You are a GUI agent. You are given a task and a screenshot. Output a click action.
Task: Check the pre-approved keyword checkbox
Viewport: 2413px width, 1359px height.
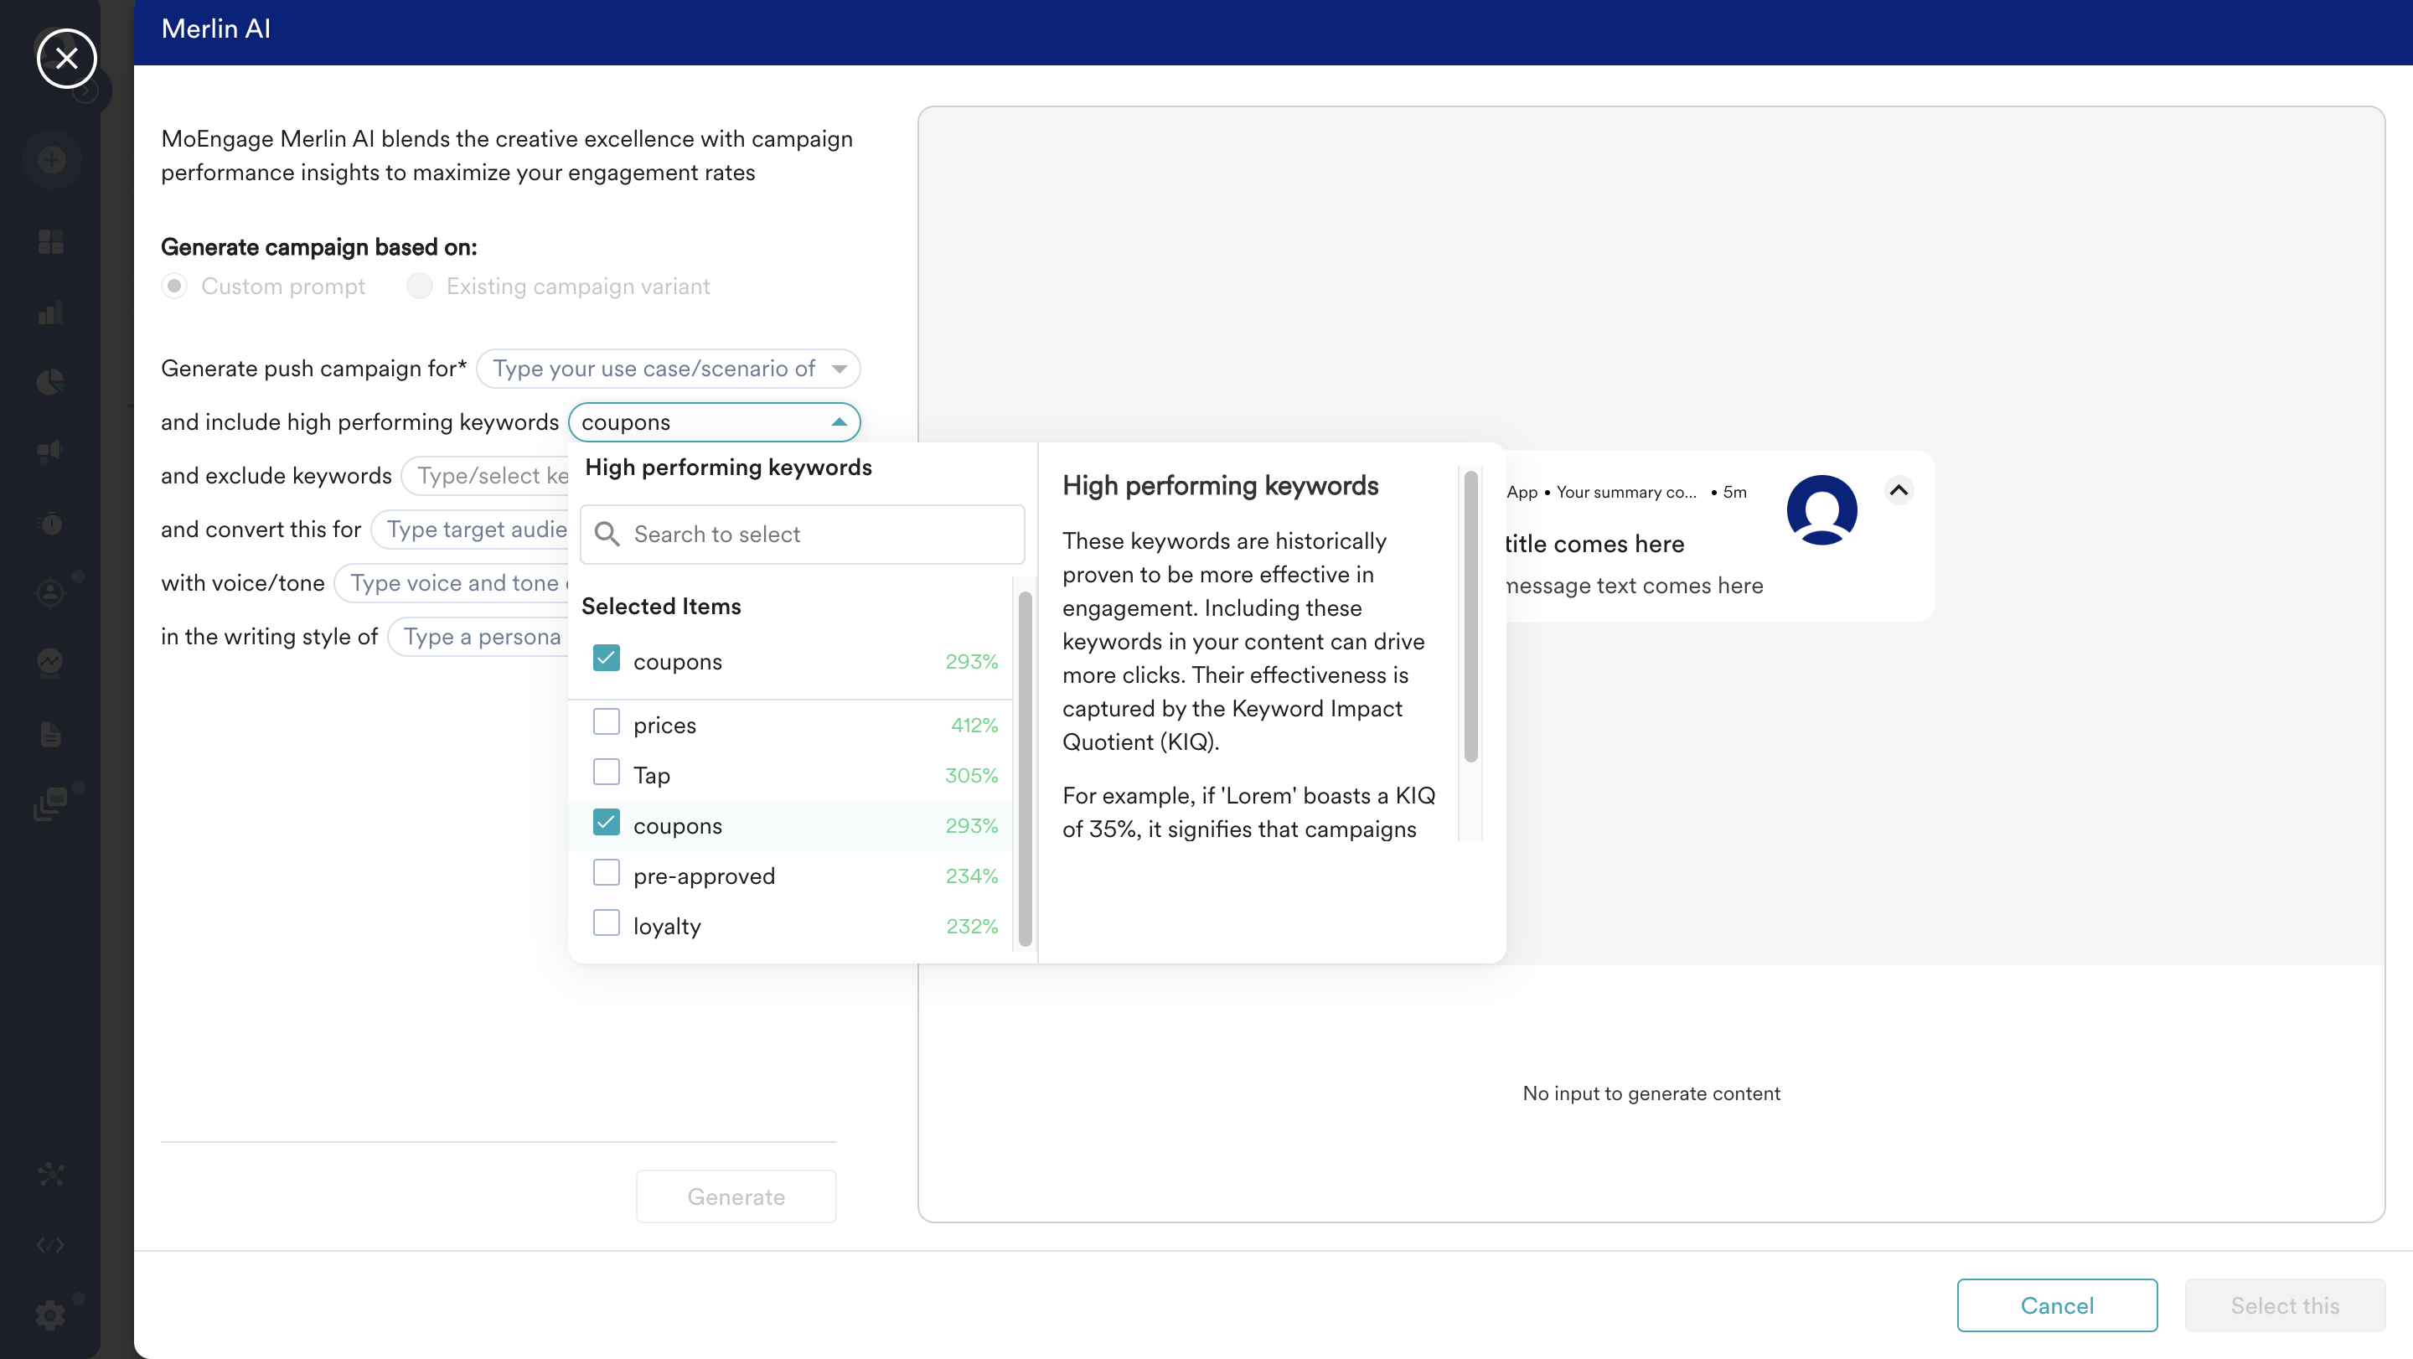tap(606, 873)
